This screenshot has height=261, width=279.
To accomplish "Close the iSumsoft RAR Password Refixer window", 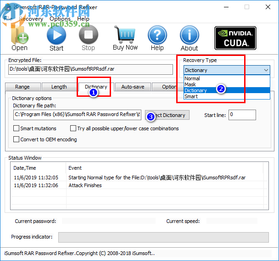I will tap(268, 7).
